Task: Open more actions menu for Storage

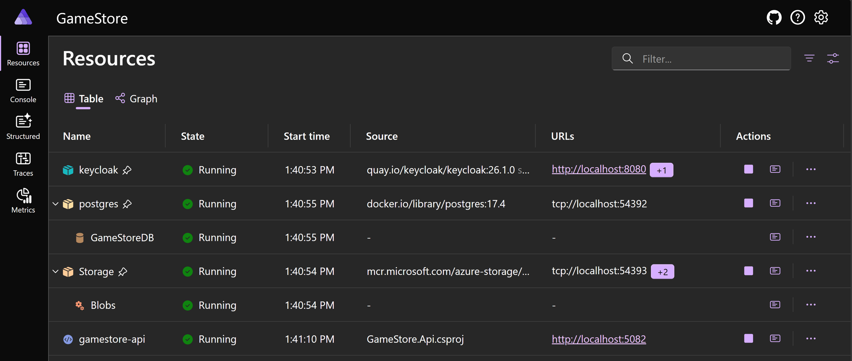Action: point(811,271)
